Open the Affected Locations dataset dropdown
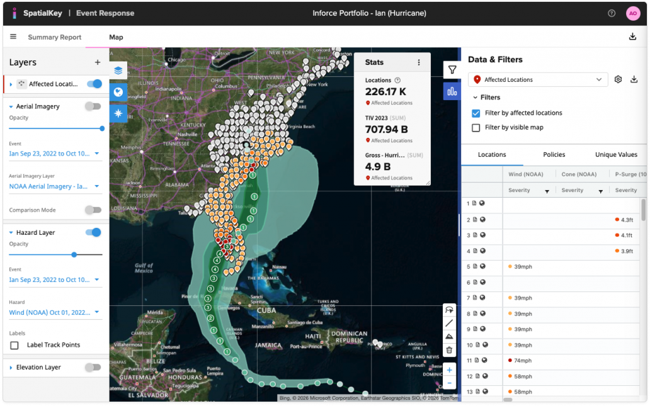The height and width of the screenshot is (406, 650). [x=538, y=80]
